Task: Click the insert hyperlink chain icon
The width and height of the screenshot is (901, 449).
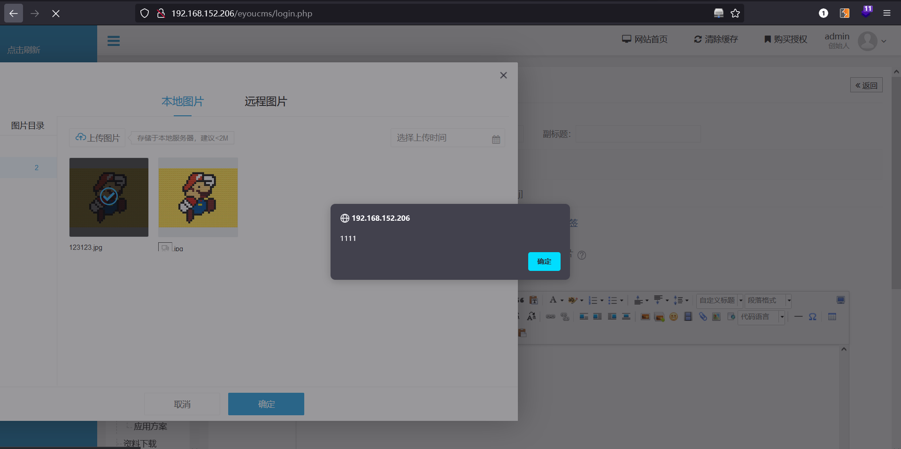Action: 551,317
